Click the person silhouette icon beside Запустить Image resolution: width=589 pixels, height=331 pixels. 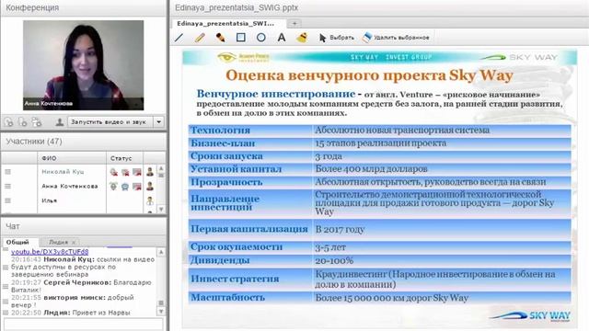[x=59, y=122]
